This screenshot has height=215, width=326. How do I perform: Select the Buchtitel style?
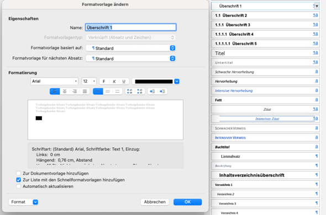265,147
